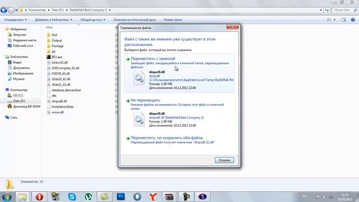The height and width of the screenshot is (202, 359).
Task: Click the help question mark icon
Action: (x=353, y=20)
